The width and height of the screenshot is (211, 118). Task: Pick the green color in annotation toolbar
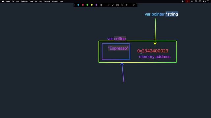87,5
